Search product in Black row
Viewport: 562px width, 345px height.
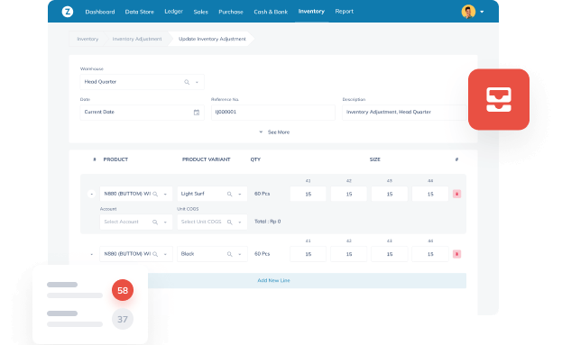click(x=155, y=254)
